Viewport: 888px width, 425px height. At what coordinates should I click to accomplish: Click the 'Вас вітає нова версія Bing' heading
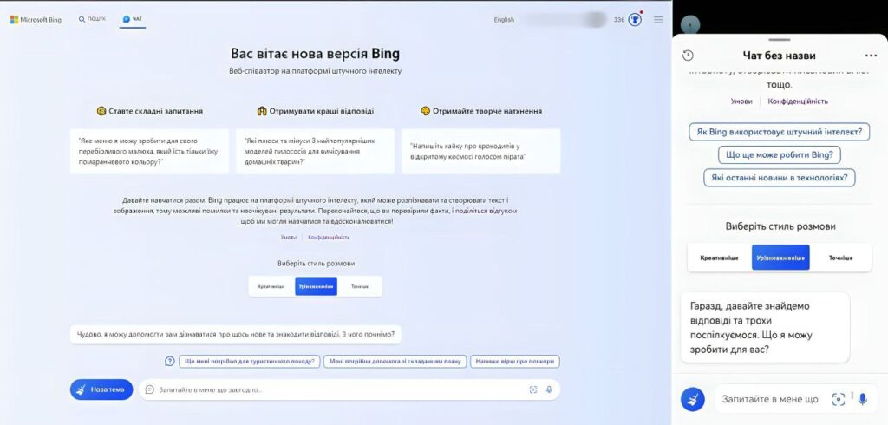[x=315, y=54]
